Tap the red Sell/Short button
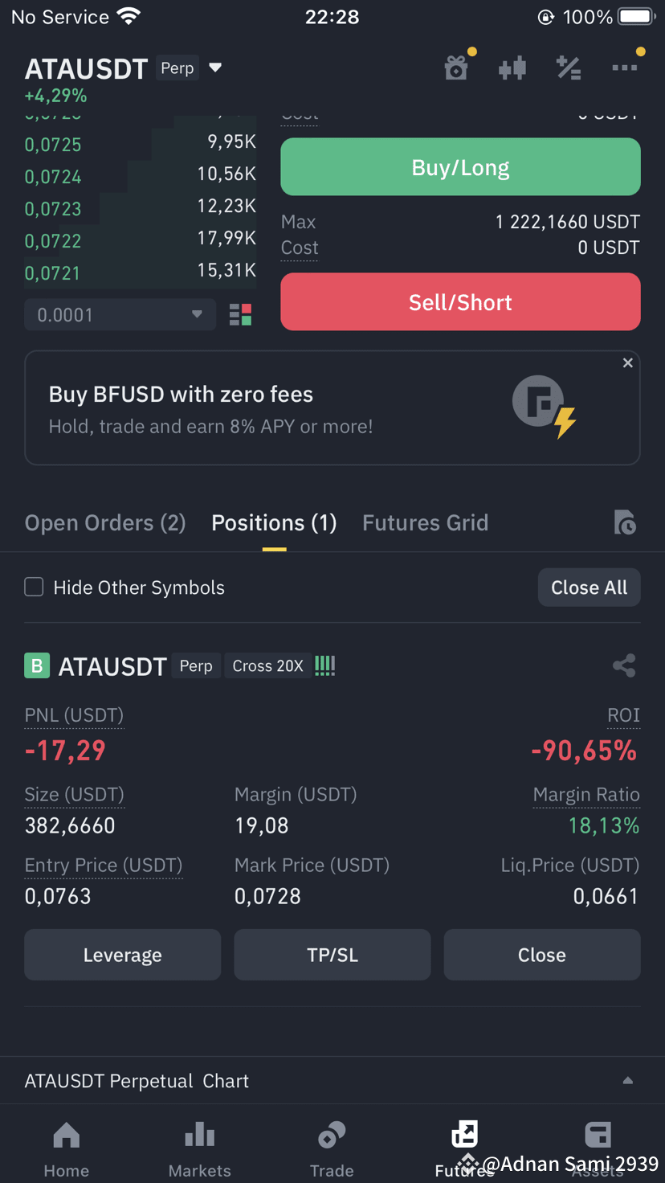This screenshot has width=665, height=1183. [460, 302]
